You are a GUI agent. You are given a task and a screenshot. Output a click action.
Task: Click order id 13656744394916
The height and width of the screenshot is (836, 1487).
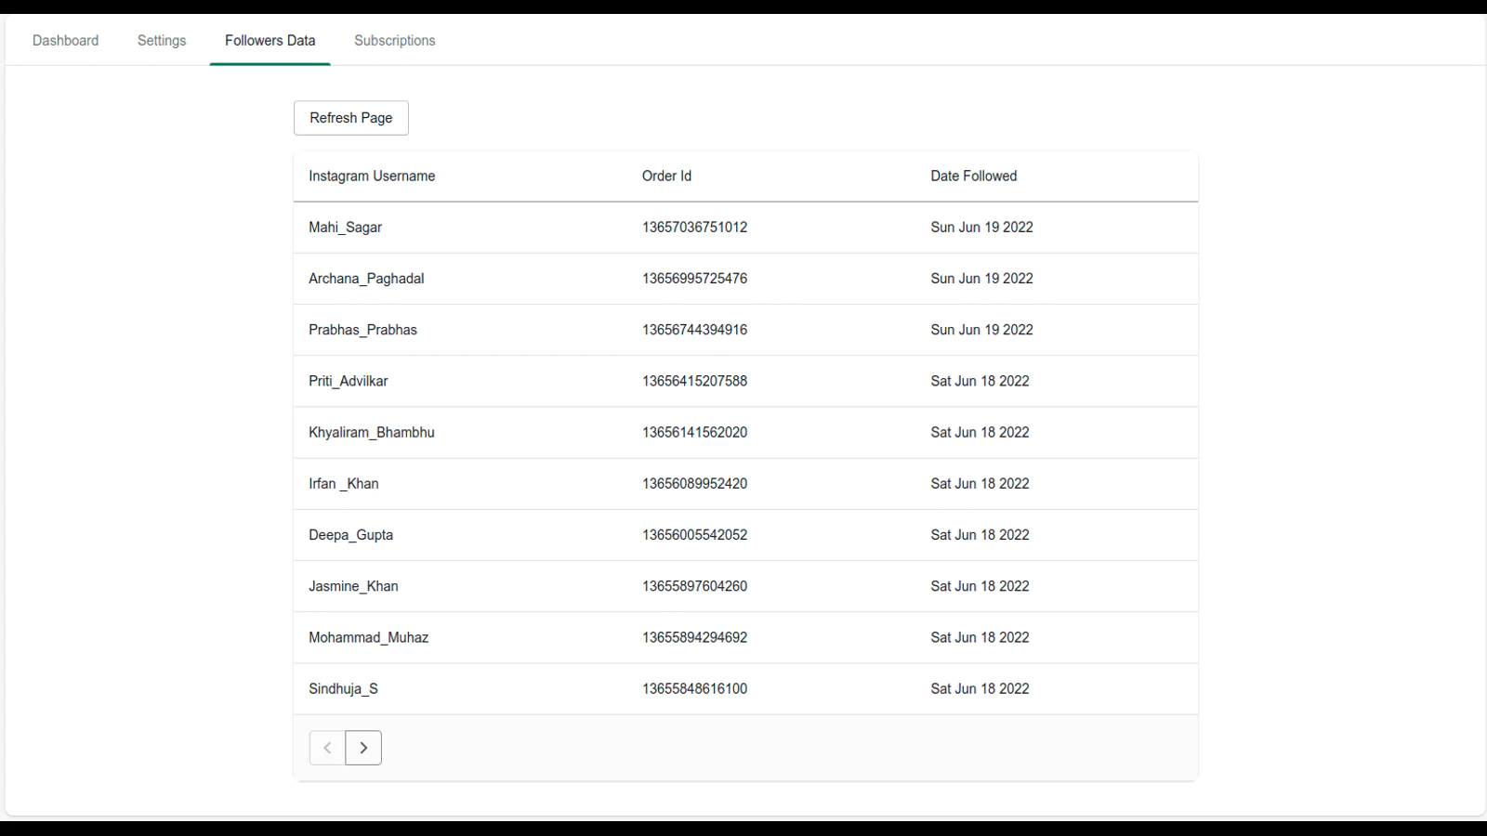pos(694,330)
